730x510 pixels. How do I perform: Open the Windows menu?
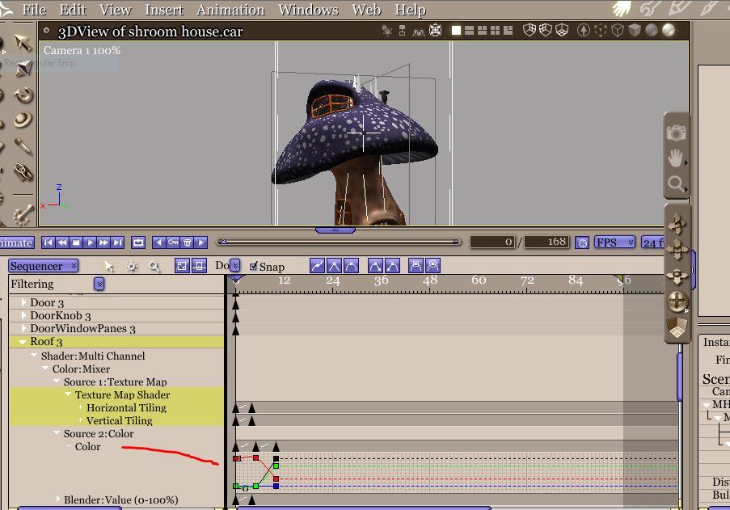pyautogui.click(x=308, y=10)
